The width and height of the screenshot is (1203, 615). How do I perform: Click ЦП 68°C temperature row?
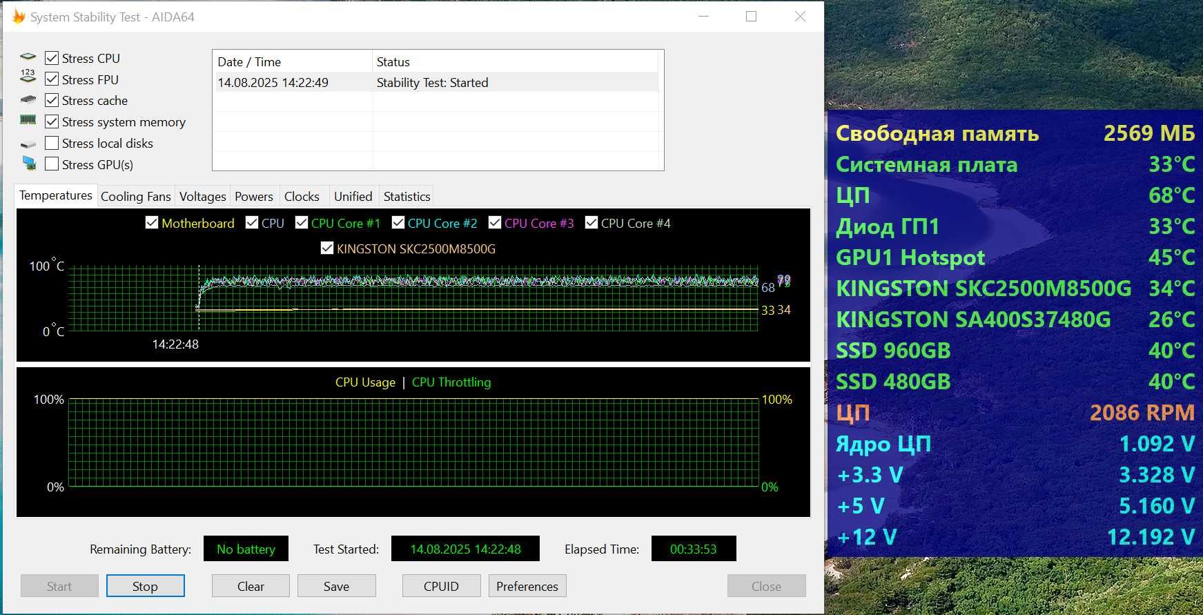[x=1015, y=195]
